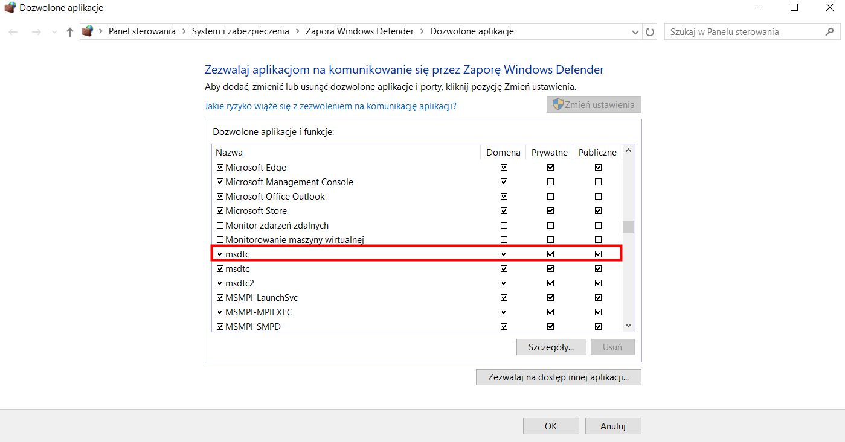This screenshot has height=442, width=845.
Task: Open Panel sterowania breadcrumb
Action: click(x=142, y=31)
